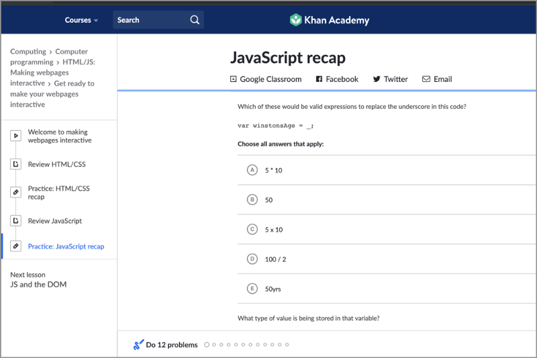Screen dimensions: 537x358
Task: Select answer choice A: 5 * 10
Action: pos(252,171)
